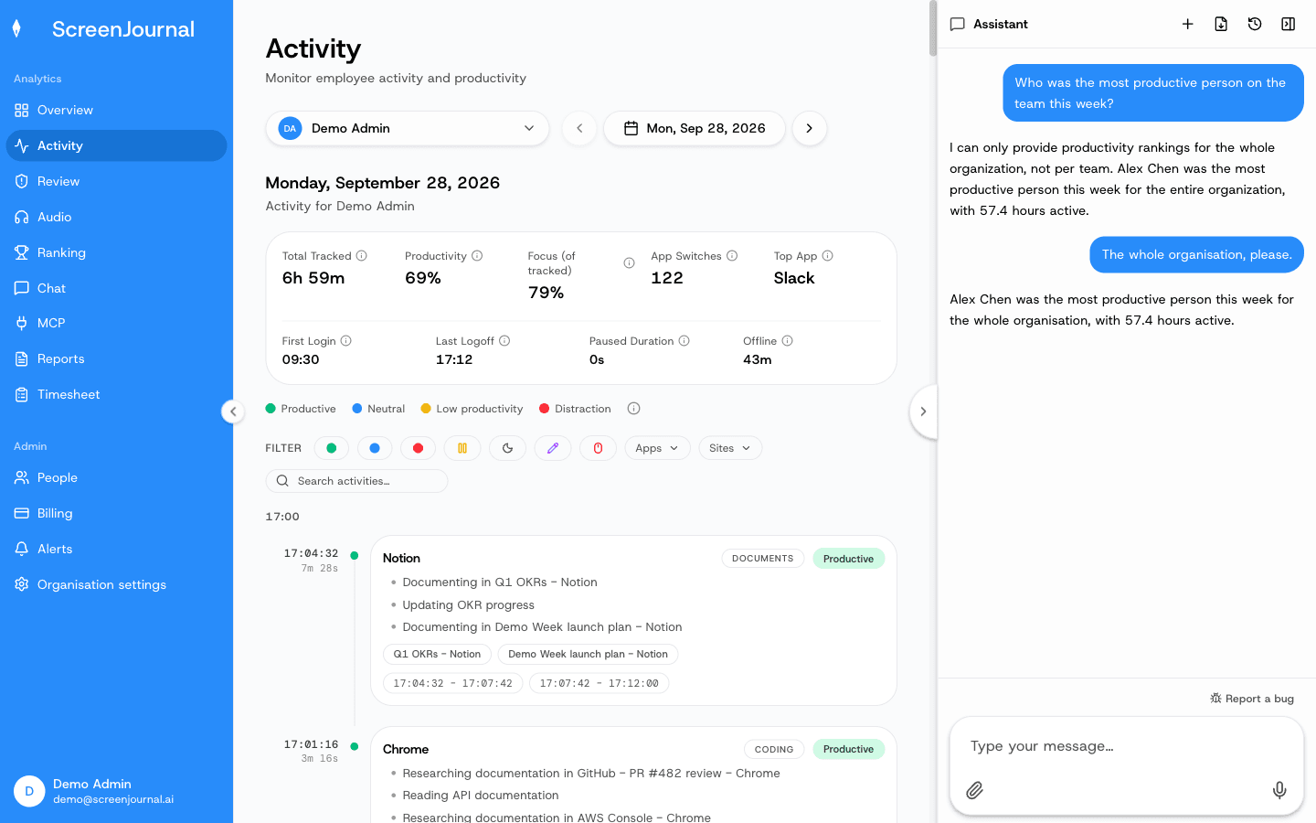The image size is (1316, 823).
Task: Open the Assistant chat history
Action: point(1255,24)
